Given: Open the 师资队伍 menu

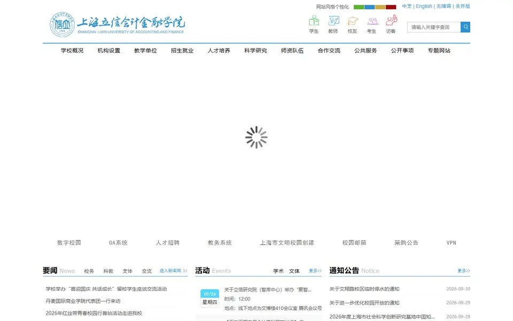Looking at the screenshot, I should 292,50.
